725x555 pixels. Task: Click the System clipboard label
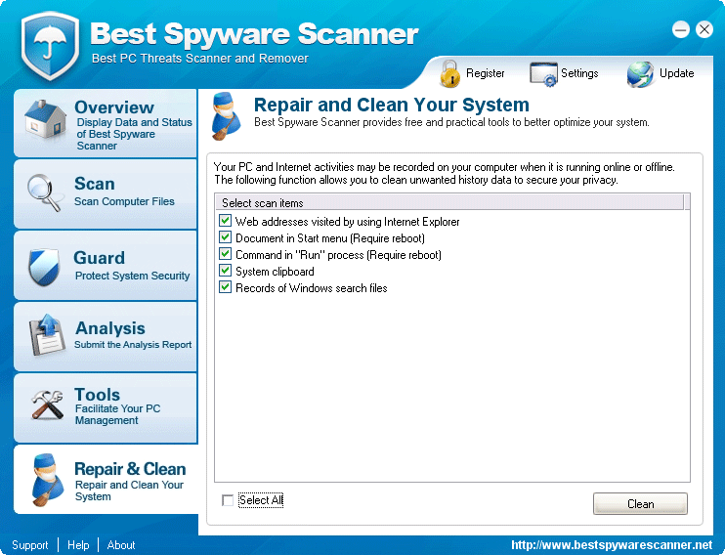click(x=275, y=272)
